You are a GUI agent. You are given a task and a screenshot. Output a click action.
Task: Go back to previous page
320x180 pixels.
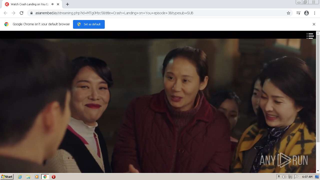coord(5,13)
